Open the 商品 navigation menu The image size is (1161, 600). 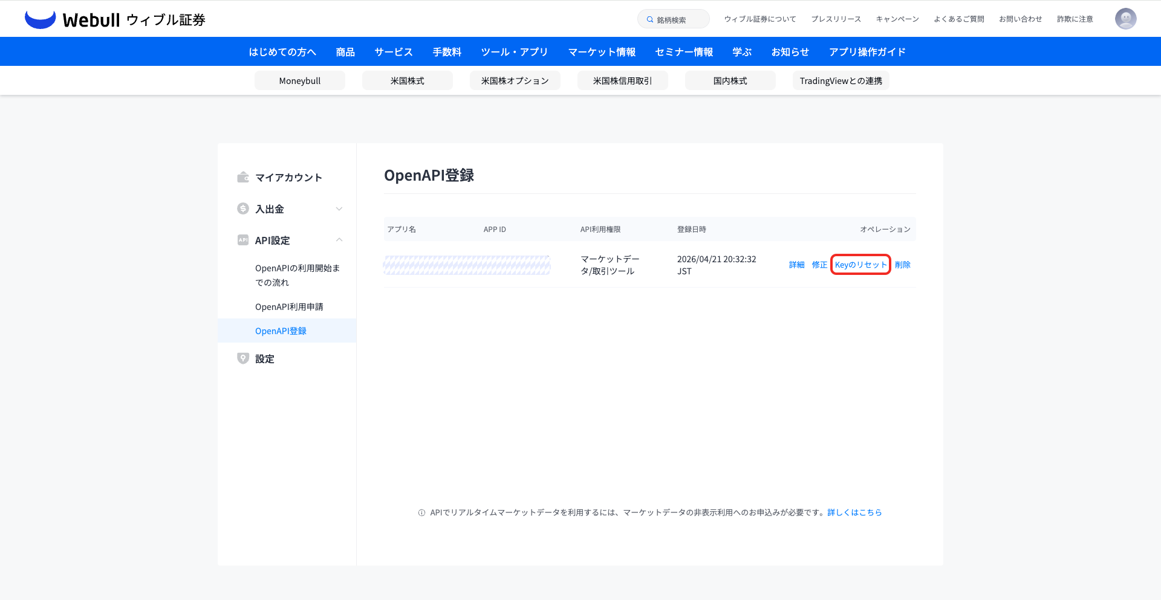click(345, 52)
